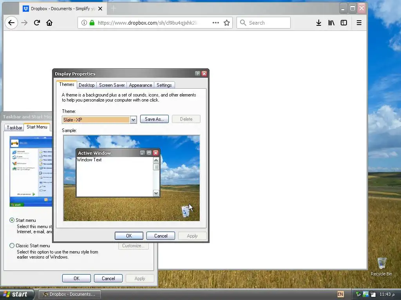Viewport: 401px width, 300px height.
Task: Click the Customize... button for Classic Start menu
Action: coord(133,246)
